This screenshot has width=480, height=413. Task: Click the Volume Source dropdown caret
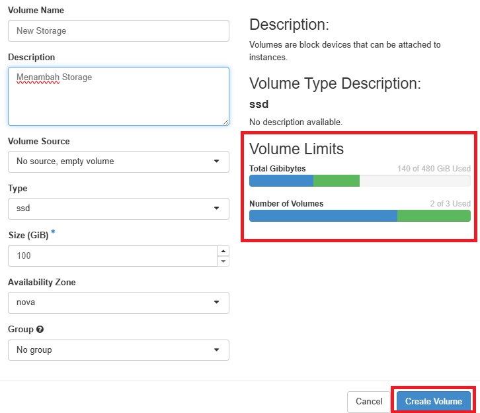[x=216, y=161]
